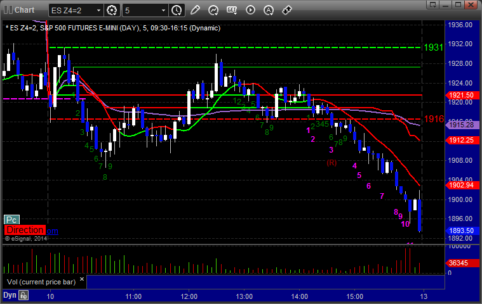This screenshot has height=304, width=482.
Task: Click the magenta count number 10
Action: 405,224
